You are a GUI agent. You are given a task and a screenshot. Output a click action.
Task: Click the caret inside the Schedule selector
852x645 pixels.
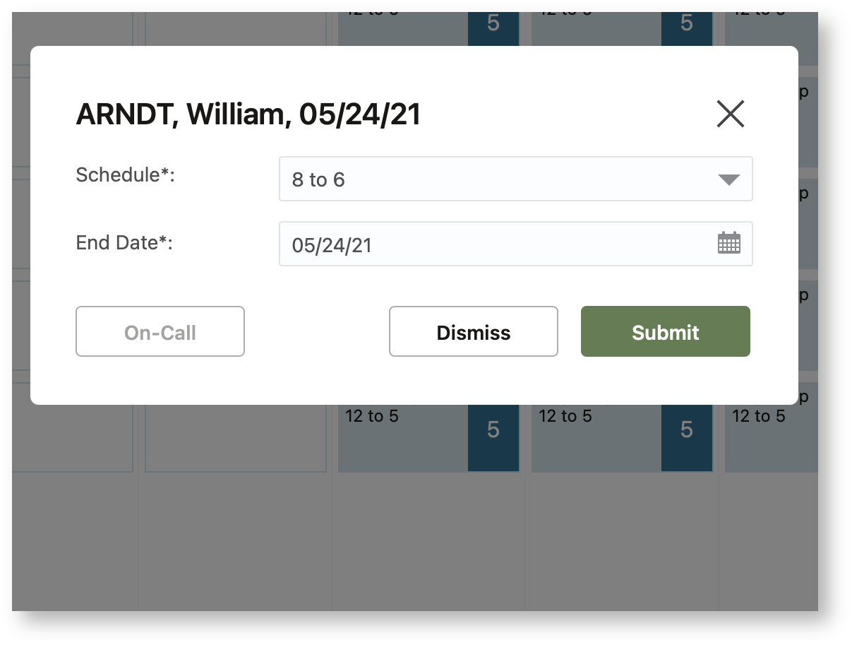[x=728, y=179]
